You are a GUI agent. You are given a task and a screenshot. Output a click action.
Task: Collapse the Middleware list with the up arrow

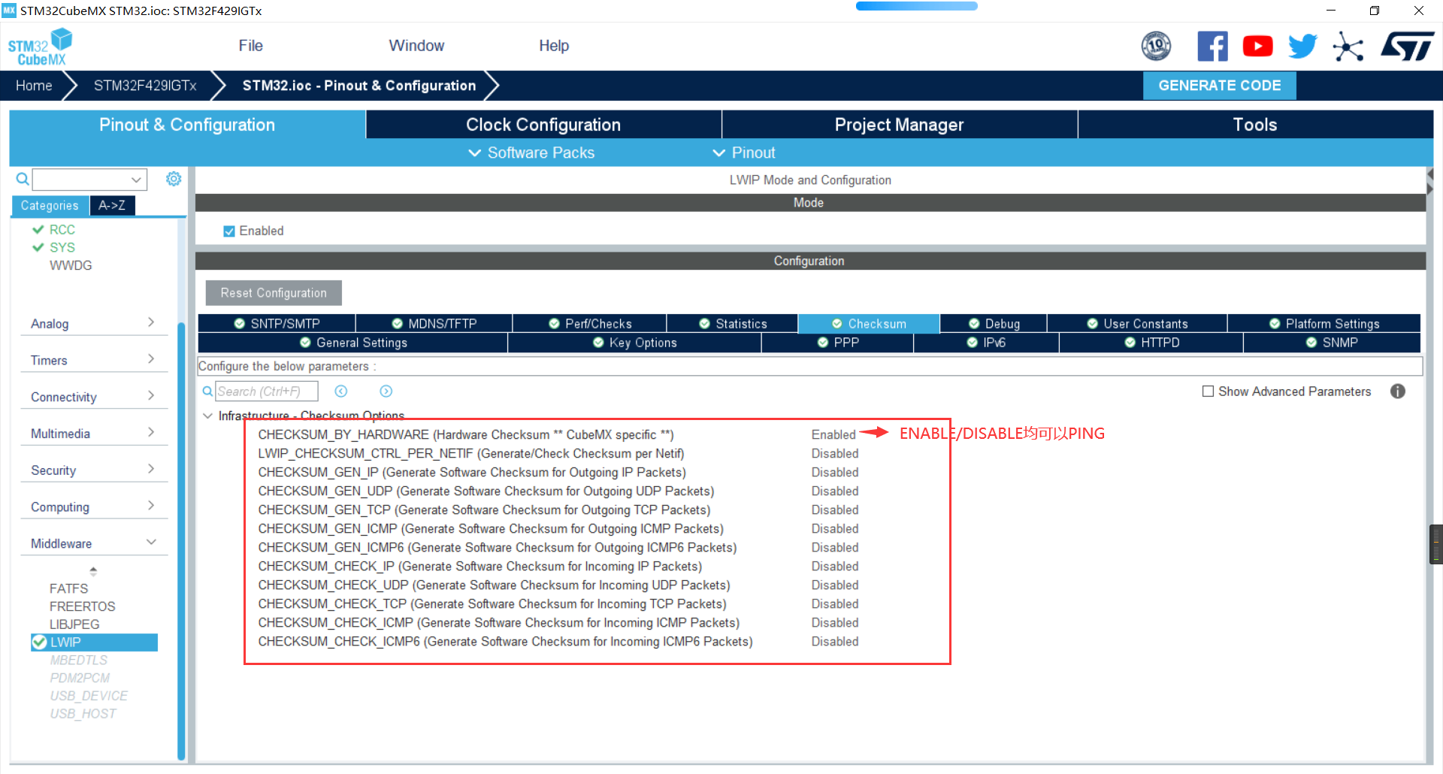click(93, 570)
